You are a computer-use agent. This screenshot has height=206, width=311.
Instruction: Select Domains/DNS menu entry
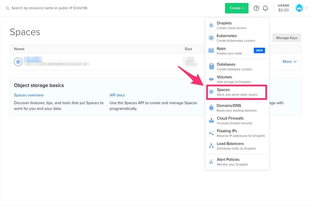tap(237, 107)
